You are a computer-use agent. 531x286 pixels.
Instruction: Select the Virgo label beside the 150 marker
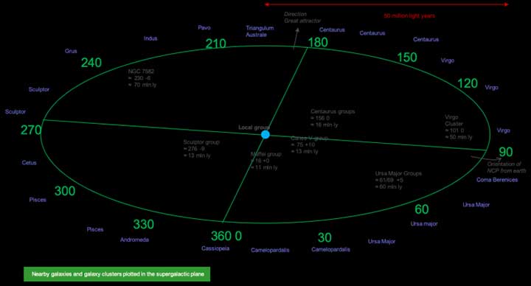448,60
